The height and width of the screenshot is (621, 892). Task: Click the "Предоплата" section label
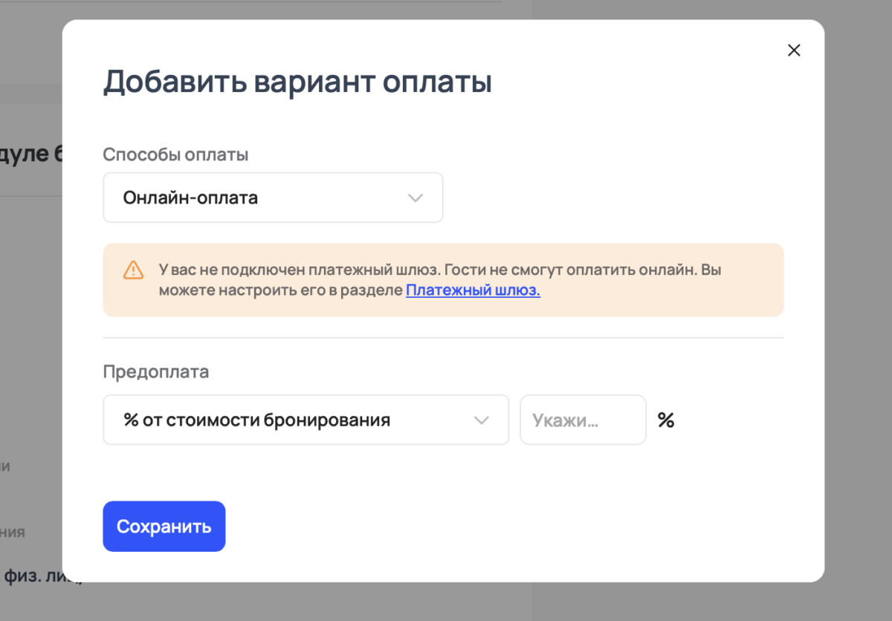[156, 371]
